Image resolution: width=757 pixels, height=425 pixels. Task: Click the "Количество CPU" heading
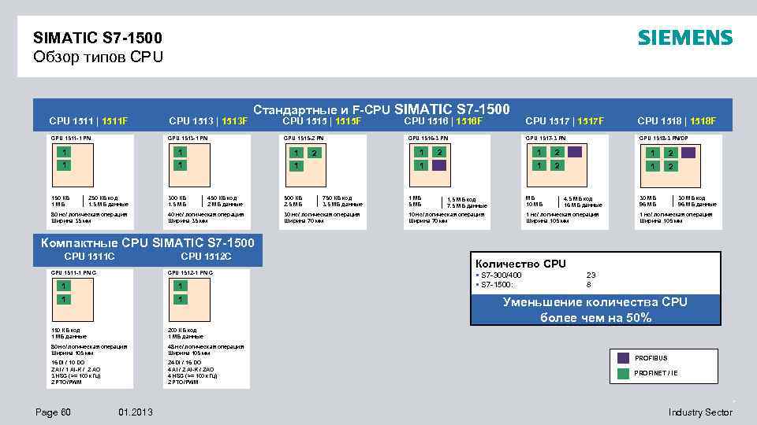pos(520,264)
